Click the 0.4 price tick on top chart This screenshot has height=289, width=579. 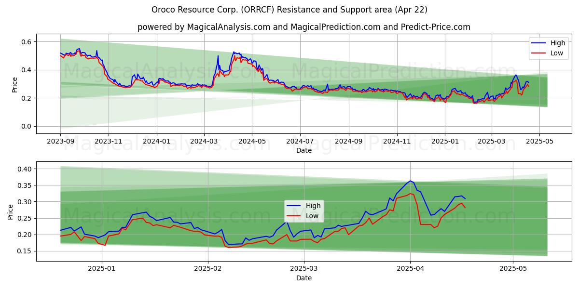pyautogui.click(x=27, y=70)
